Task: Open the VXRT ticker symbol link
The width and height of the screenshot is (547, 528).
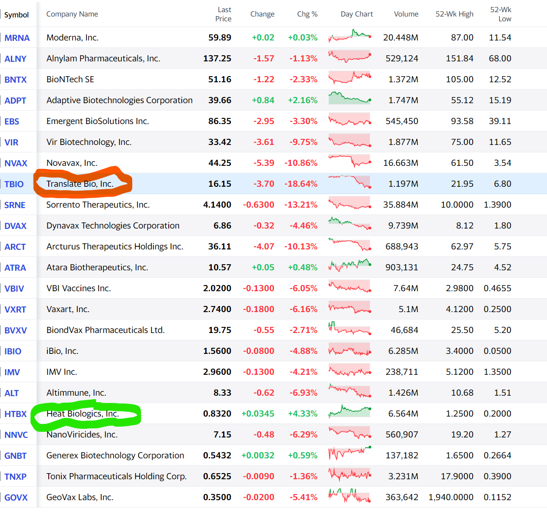Action: [15, 309]
